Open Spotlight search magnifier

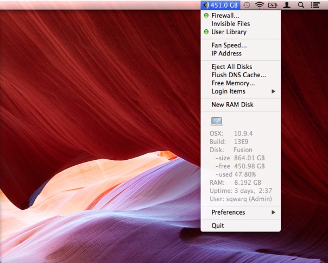click(x=301, y=5)
